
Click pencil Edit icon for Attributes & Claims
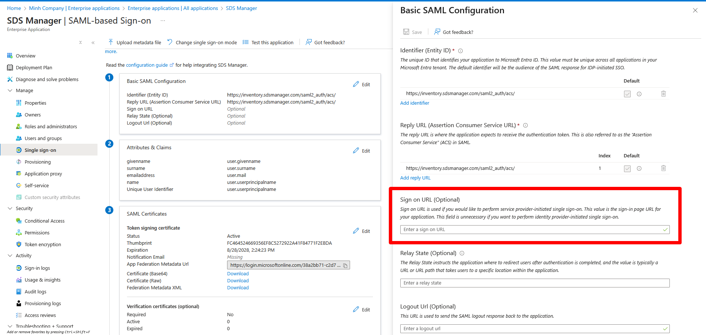pyautogui.click(x=356, y=150)
